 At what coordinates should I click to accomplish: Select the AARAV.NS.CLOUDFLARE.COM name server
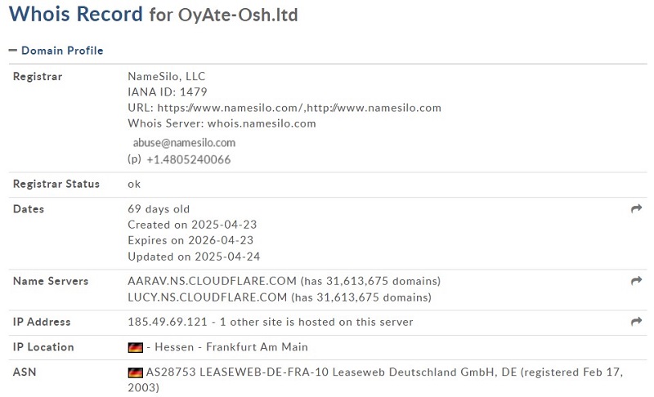(212, 281)
